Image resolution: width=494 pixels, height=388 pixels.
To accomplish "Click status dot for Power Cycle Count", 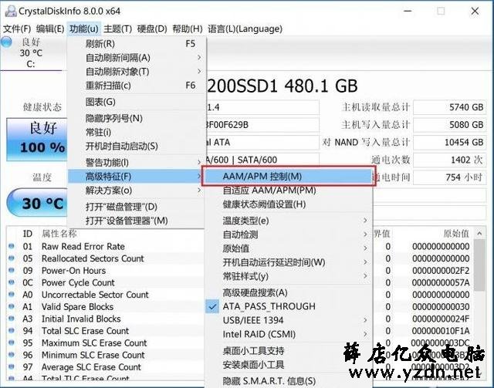I will tap(12, 282).
